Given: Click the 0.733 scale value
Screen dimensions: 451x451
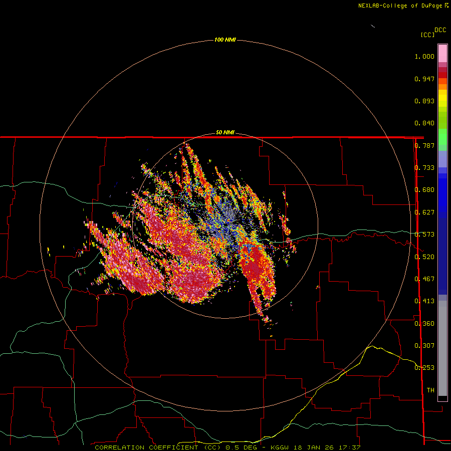Looking at the screenshot, I should [x=424, y=168].
